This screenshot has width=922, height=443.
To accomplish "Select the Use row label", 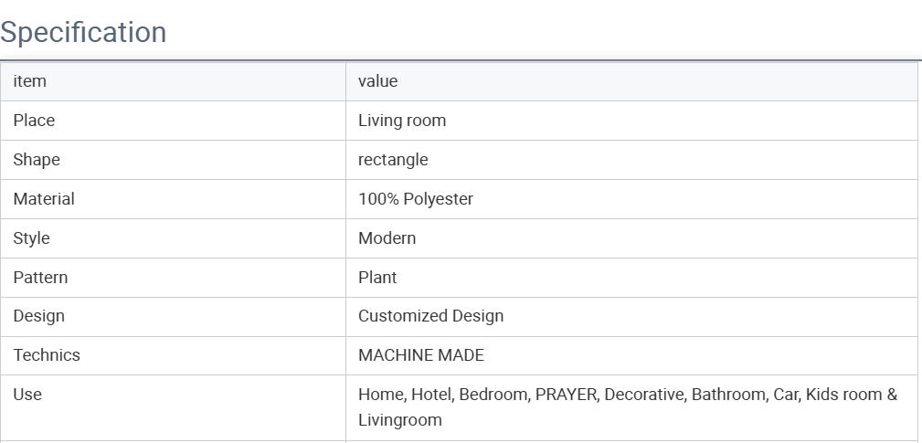I will click(x=27, y=395).
